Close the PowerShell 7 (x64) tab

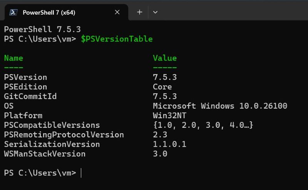click(117, 12)
